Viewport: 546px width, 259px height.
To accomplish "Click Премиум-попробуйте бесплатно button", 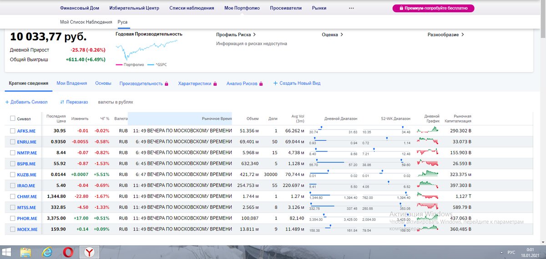I will click(434, 8).
